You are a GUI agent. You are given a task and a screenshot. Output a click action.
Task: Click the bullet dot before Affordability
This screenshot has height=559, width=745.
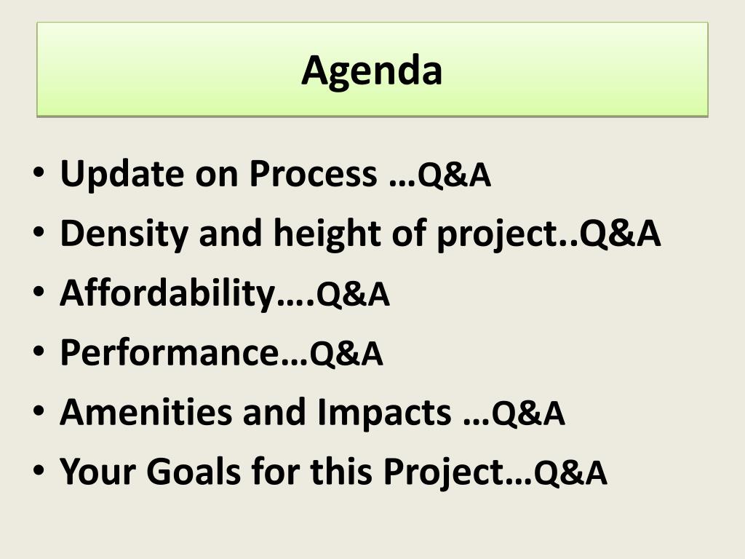[x=39, y=291]
